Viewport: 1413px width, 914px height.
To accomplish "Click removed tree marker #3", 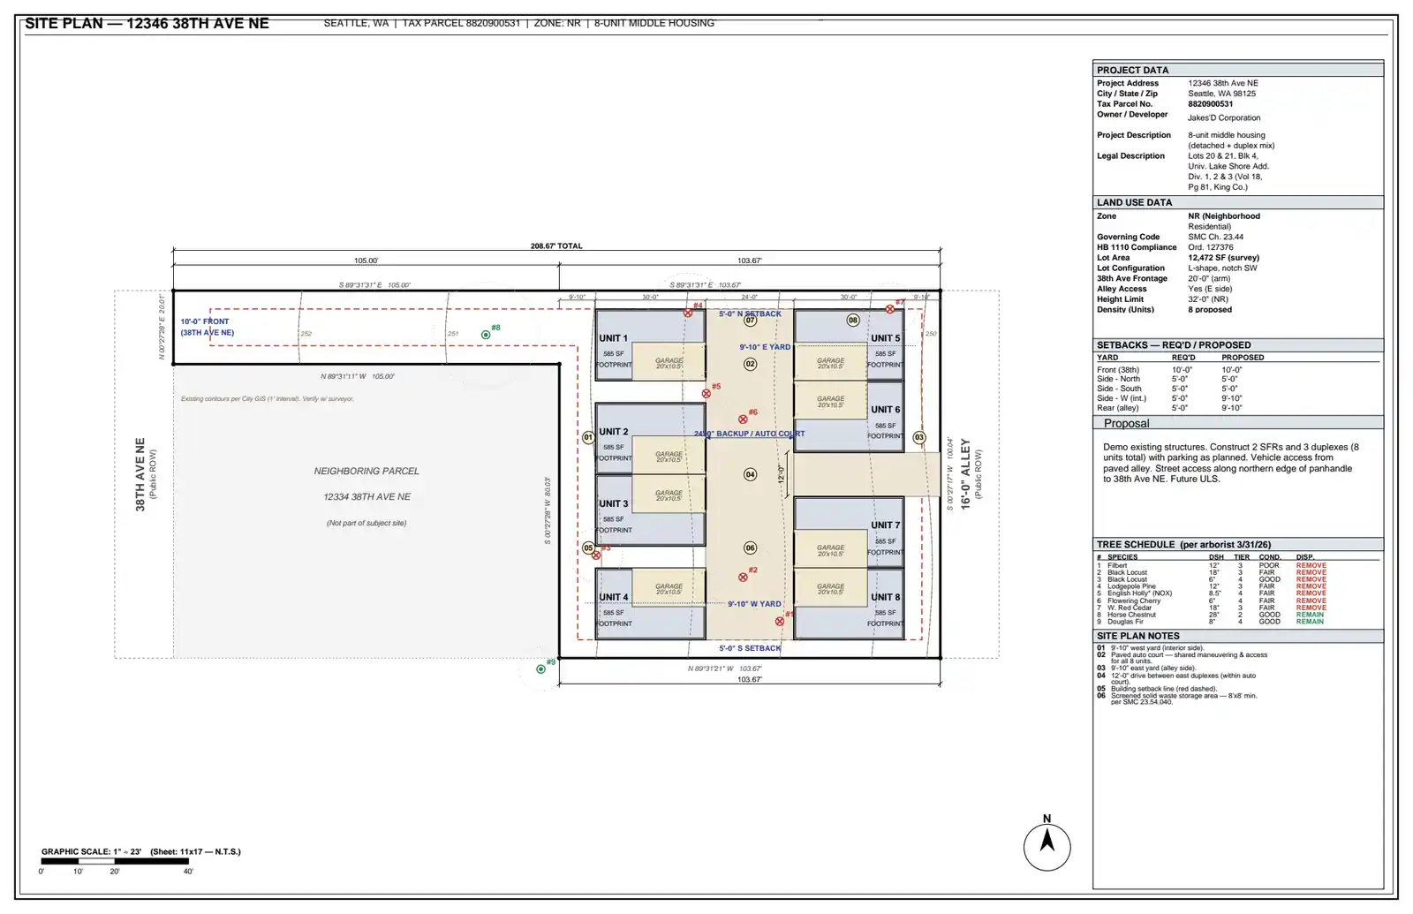I will pos(596,555).
